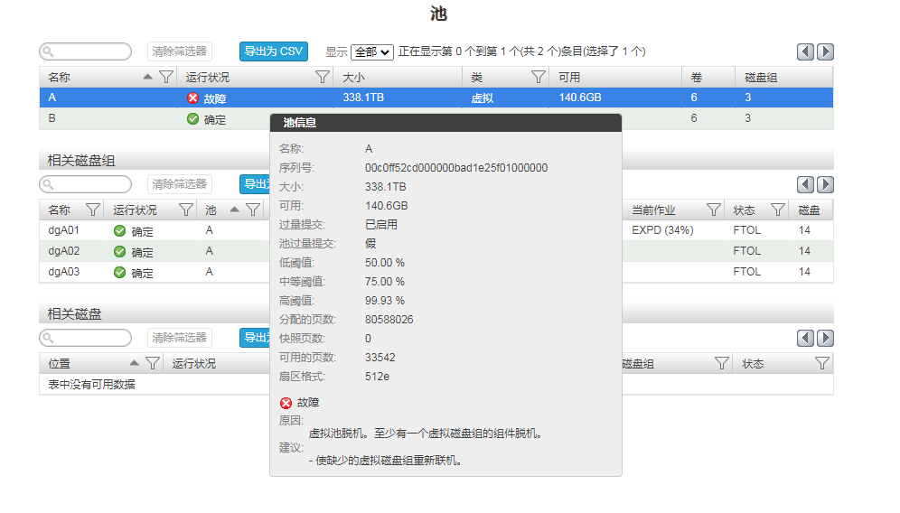This screenshot has height=513, width=900.
Task: Click 512e sector format value
Action: point(377,377)
